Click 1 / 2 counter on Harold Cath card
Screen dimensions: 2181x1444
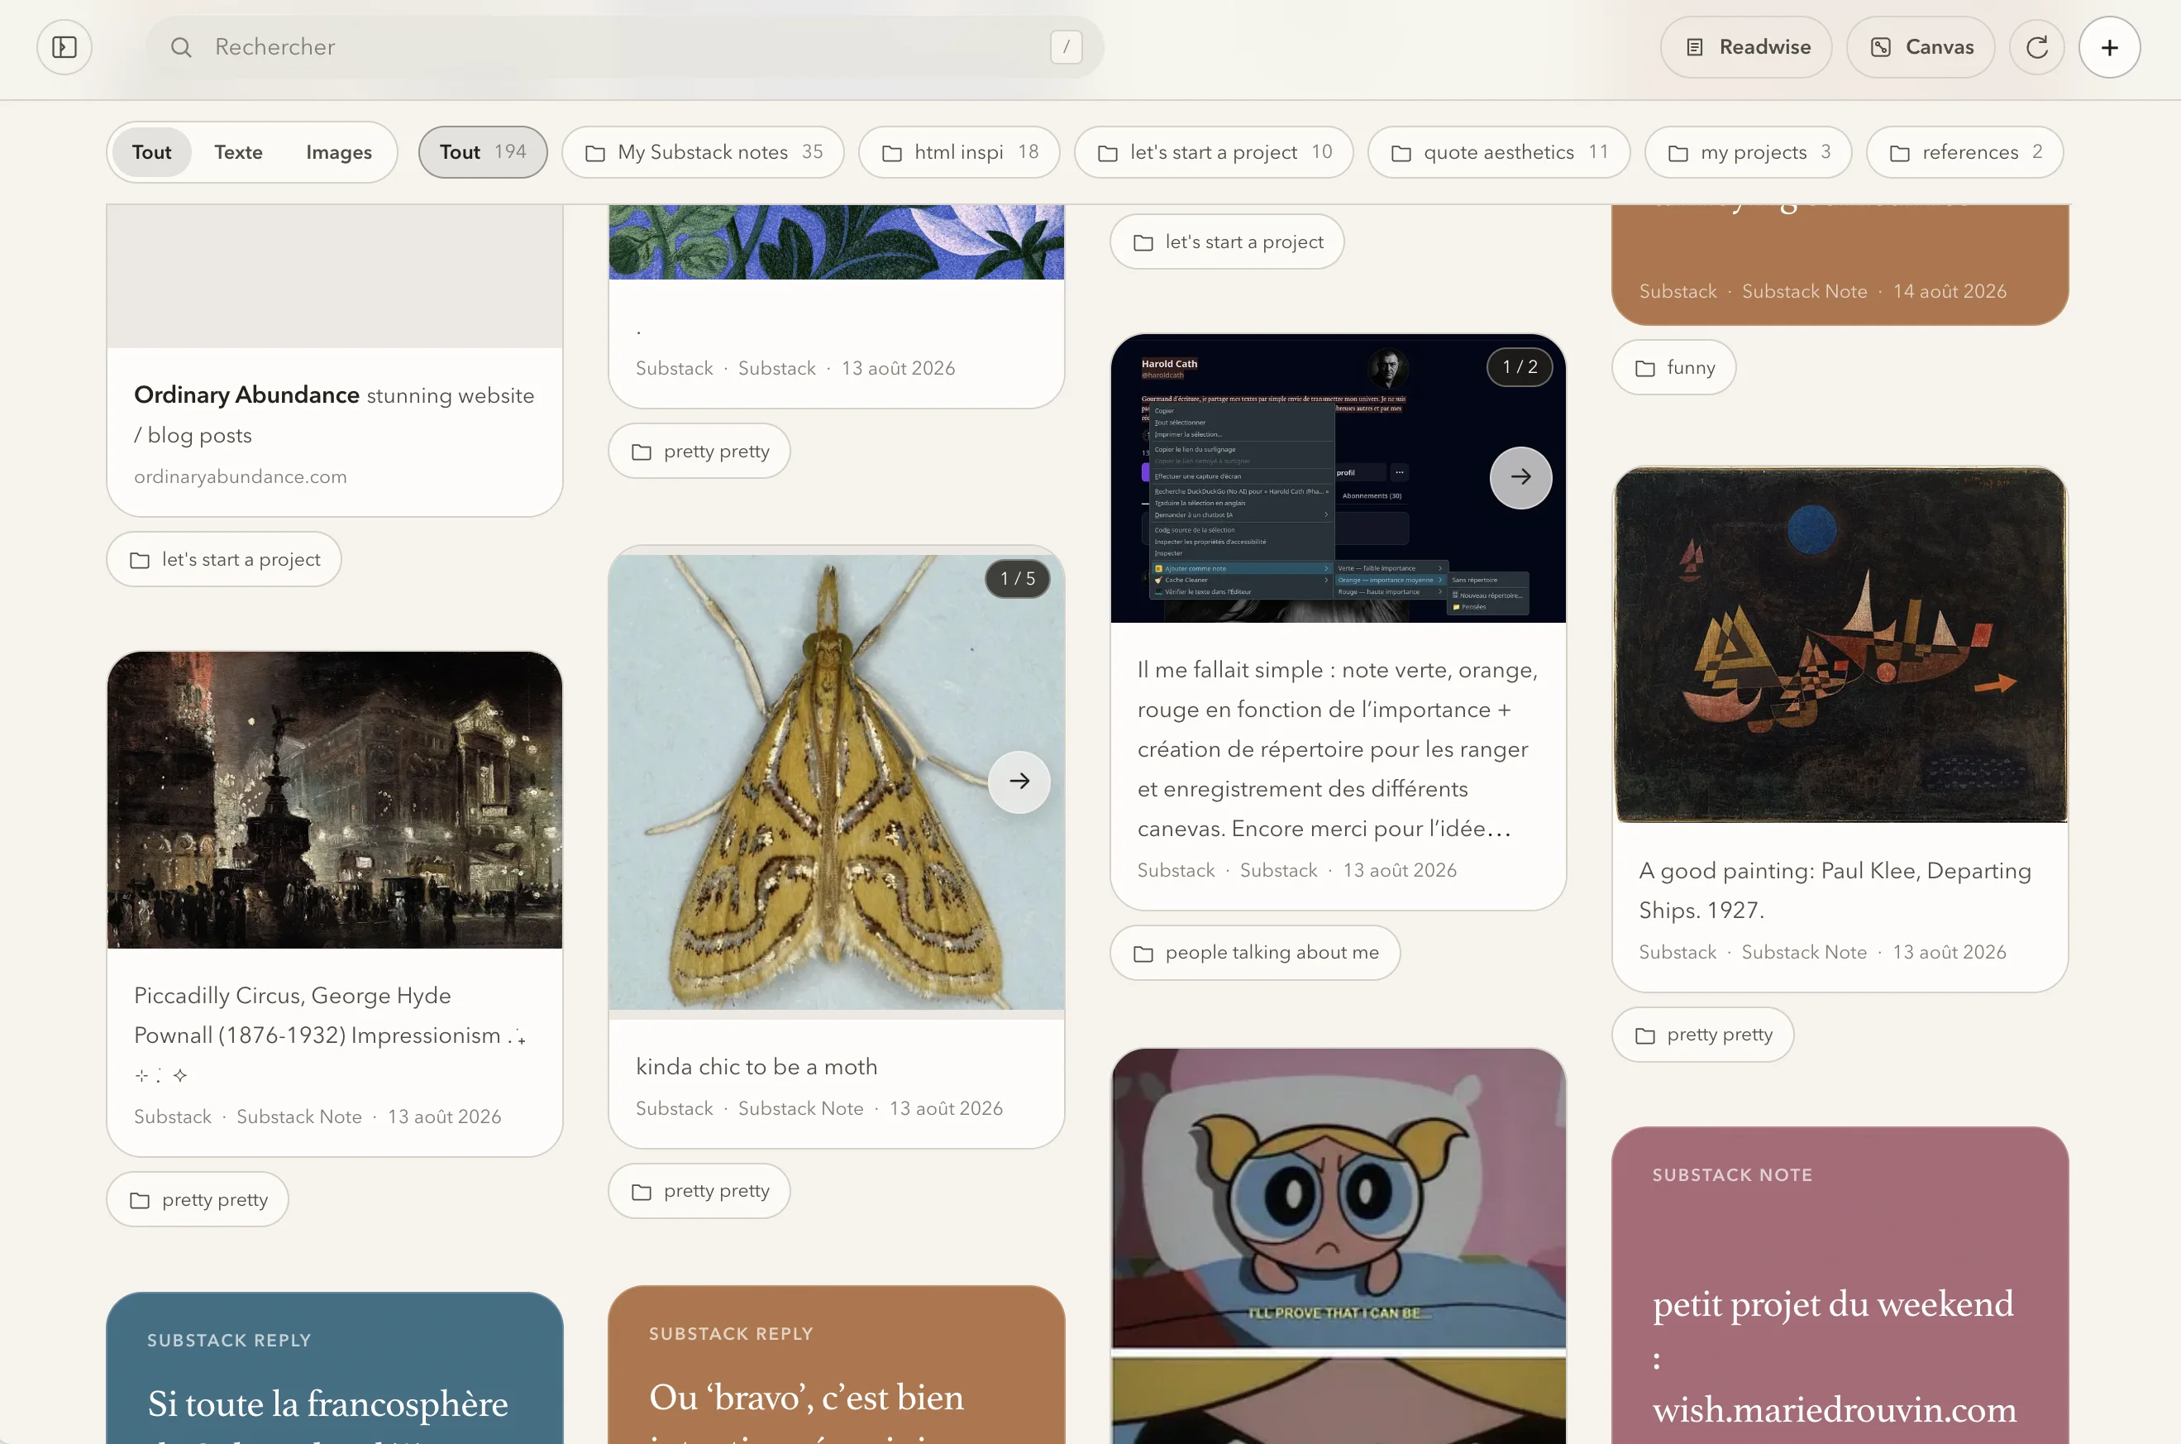click(x=1520, y=366)
